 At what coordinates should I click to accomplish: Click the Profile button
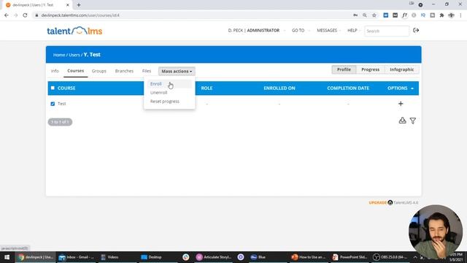click(x=344, y=69)
